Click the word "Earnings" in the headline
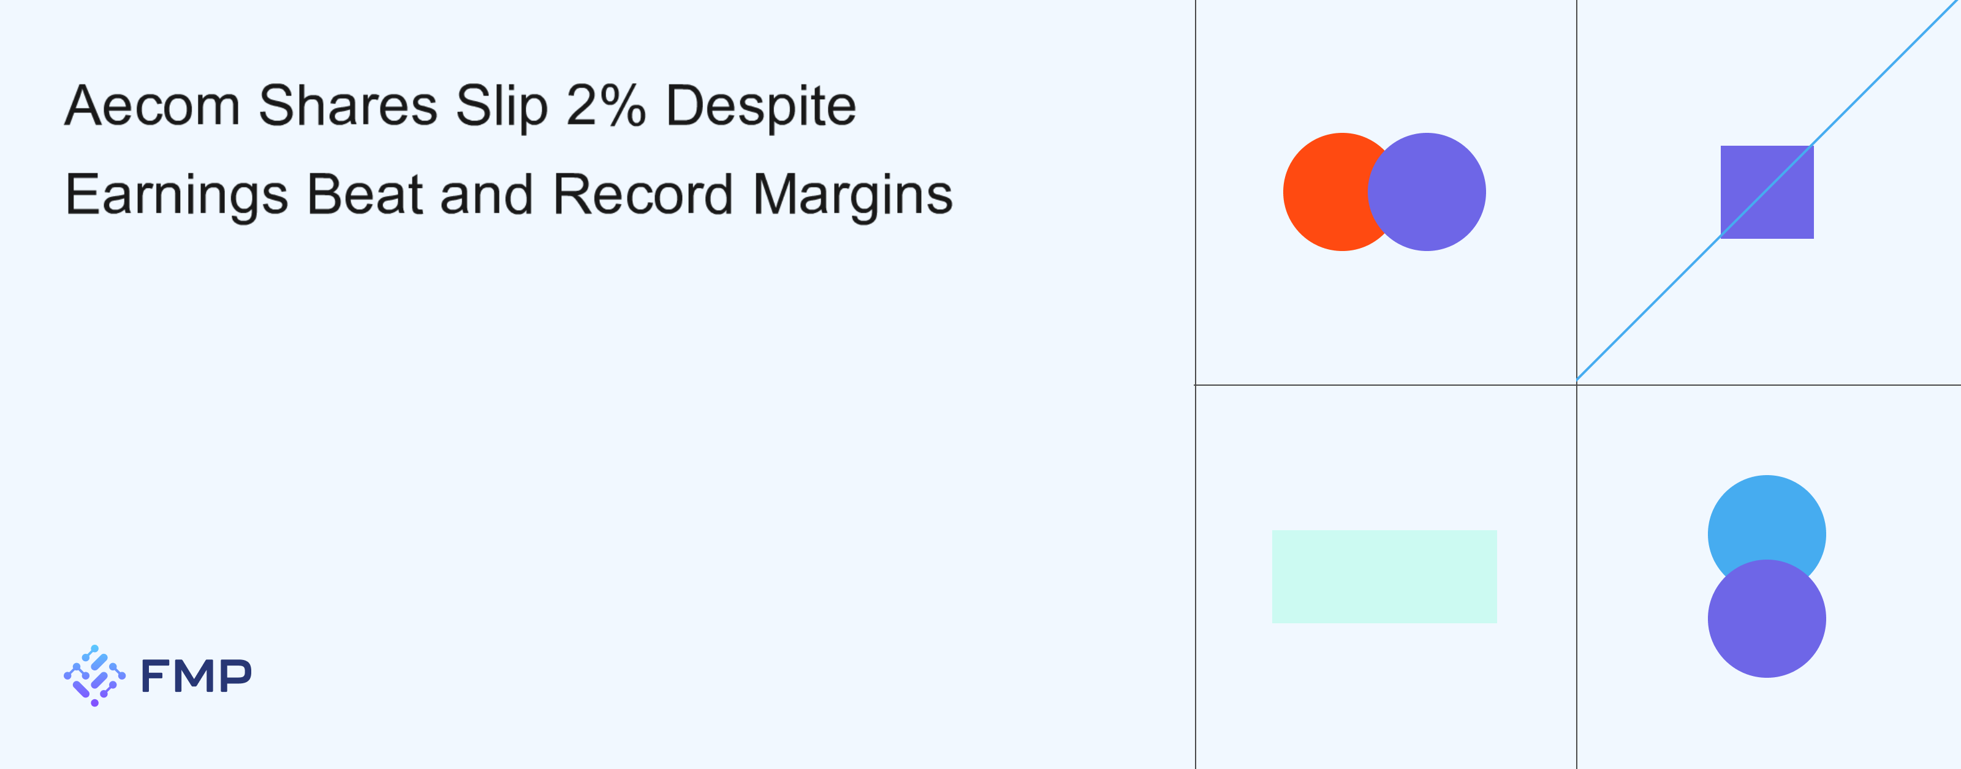1961x769 pixels. click(176, 195)
